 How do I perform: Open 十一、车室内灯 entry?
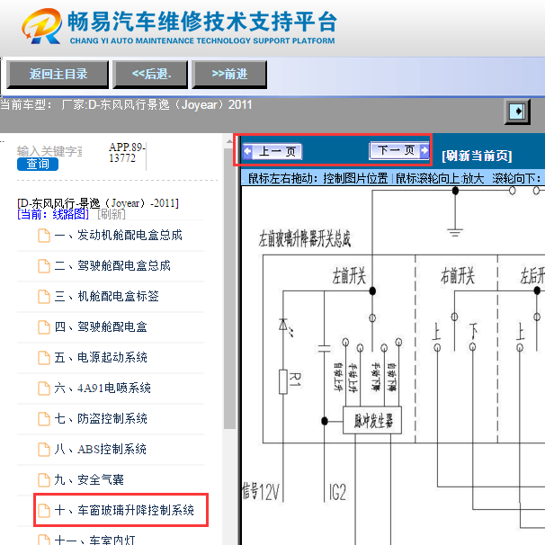click(94, 540)
